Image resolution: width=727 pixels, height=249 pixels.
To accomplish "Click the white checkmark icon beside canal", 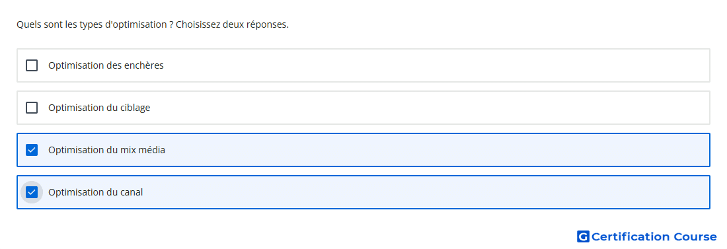I will (32, 192).
